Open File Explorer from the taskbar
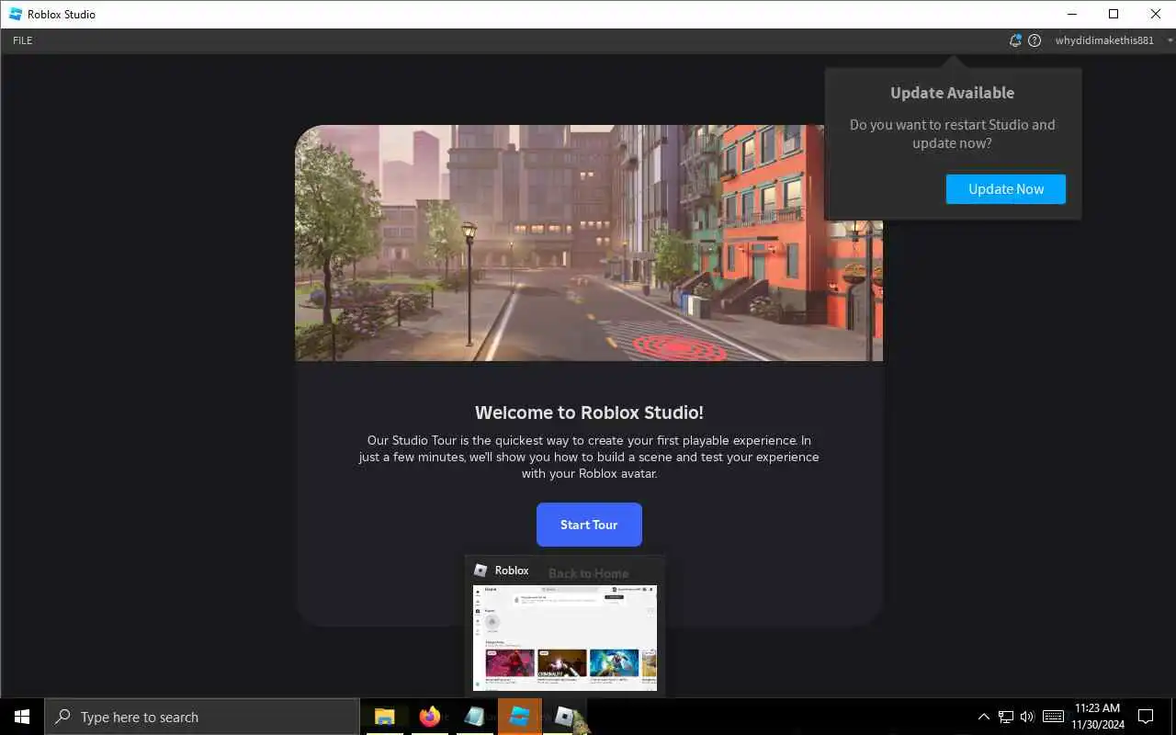Viewport: 1176px width, 735px height. pos(385,717)
